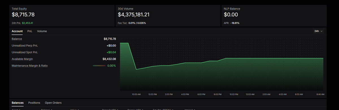
Task: Click the 6:03 AM chart axis label
Action: tap(299, 94)
